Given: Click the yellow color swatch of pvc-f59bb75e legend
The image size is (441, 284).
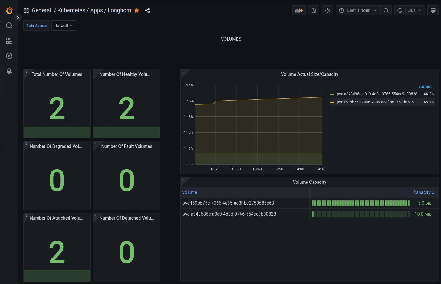Looking at the screenshot, I should click(x=332, y=102).
